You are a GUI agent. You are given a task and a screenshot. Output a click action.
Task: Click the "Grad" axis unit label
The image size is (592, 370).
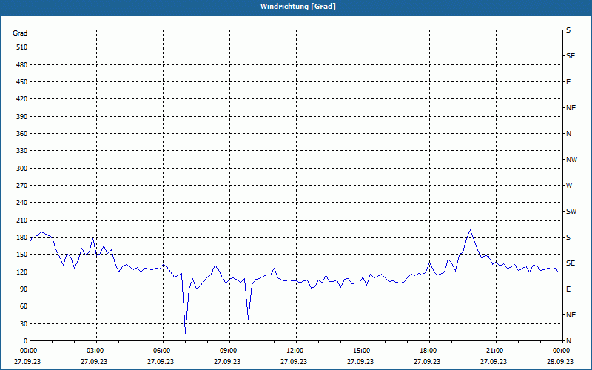coord(20,33)
